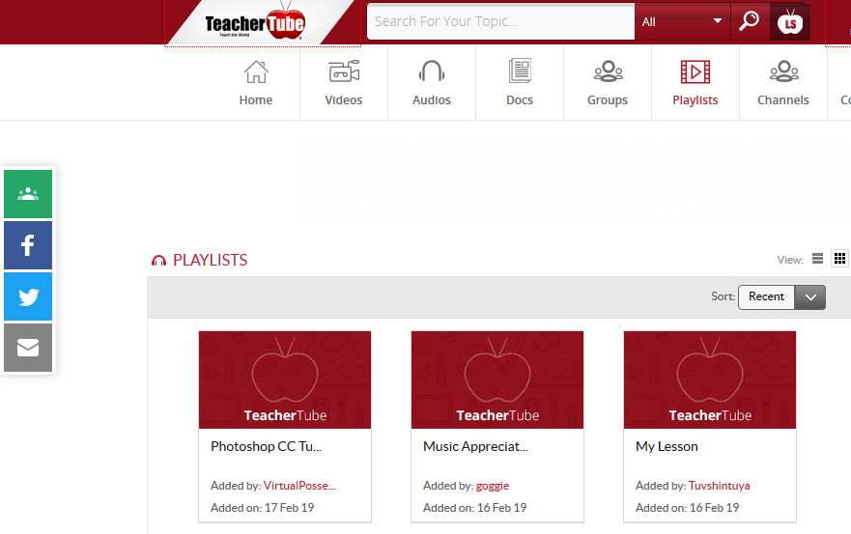Viewport: 851px width, 534px height.
Task: Open the All search category dropdown
Action: click(x=682, y=21)
